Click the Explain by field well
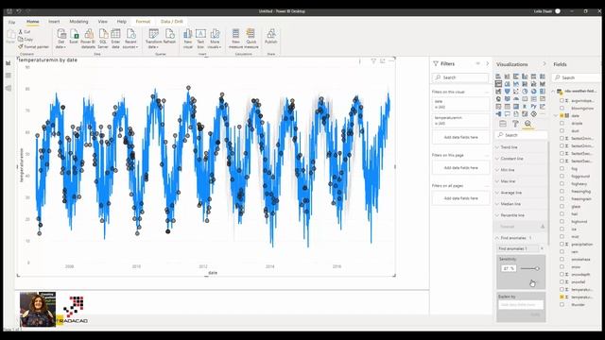This screenshot has height=340, width=605. (x=521, y=304)
